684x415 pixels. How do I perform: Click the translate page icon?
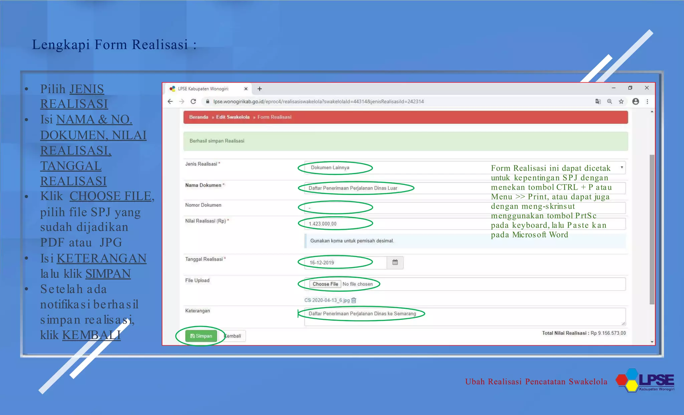598,101
